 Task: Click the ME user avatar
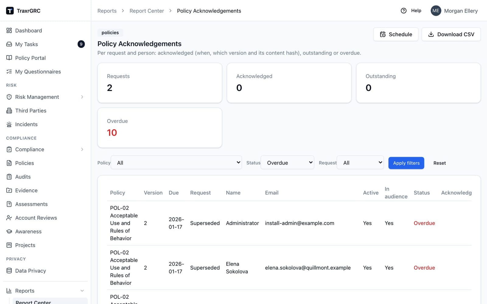pyautogui.click(x=436, y=11)
